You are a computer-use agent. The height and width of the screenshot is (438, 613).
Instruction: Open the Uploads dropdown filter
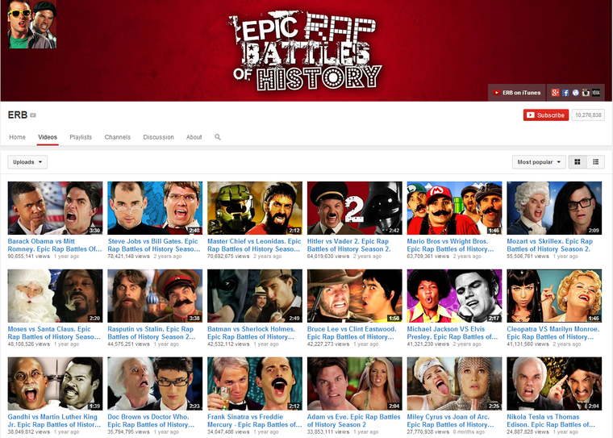(x=27, y=162)
